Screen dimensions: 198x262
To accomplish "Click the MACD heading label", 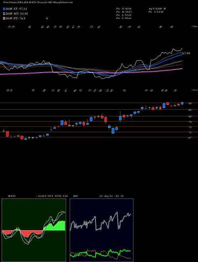I will click(12, 196).
